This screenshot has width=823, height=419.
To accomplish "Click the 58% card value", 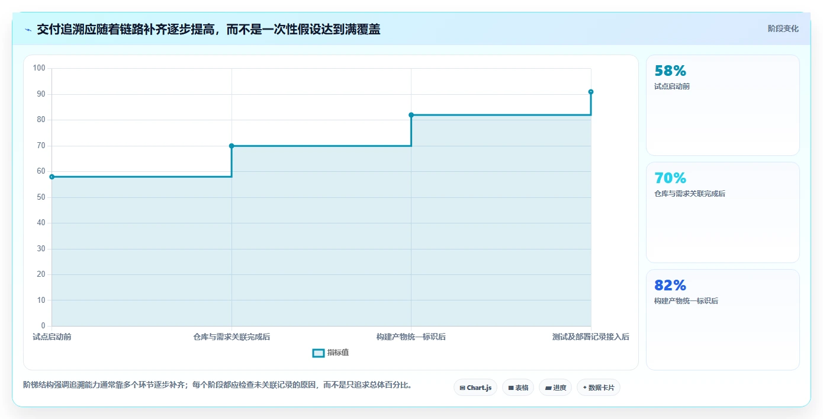I will [x=670, y=71].
